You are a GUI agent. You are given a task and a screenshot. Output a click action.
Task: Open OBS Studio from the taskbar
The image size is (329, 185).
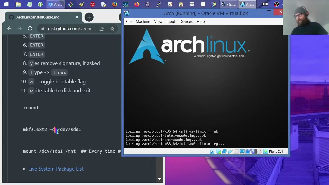point(277,4)
